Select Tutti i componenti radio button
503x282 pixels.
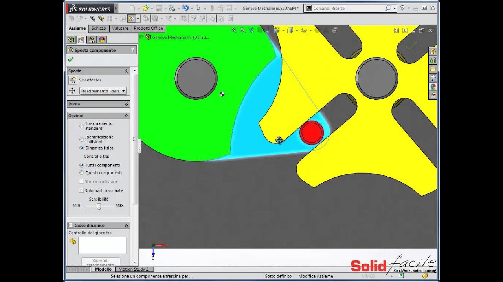pos(82,165)
